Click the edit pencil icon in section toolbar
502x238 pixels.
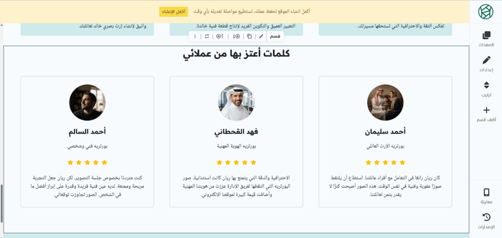coord(261,37)
